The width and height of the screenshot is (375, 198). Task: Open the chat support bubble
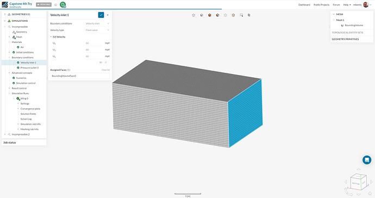tap(367, 160)
